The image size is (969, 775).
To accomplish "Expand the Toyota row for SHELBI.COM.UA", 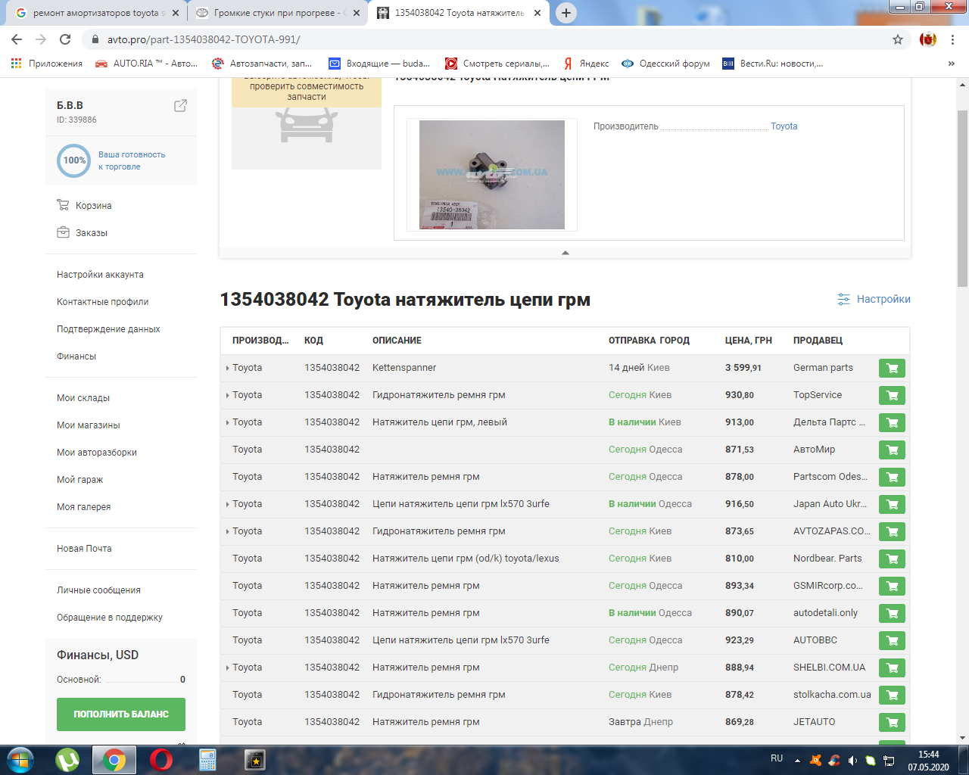I will click(227, 668).
